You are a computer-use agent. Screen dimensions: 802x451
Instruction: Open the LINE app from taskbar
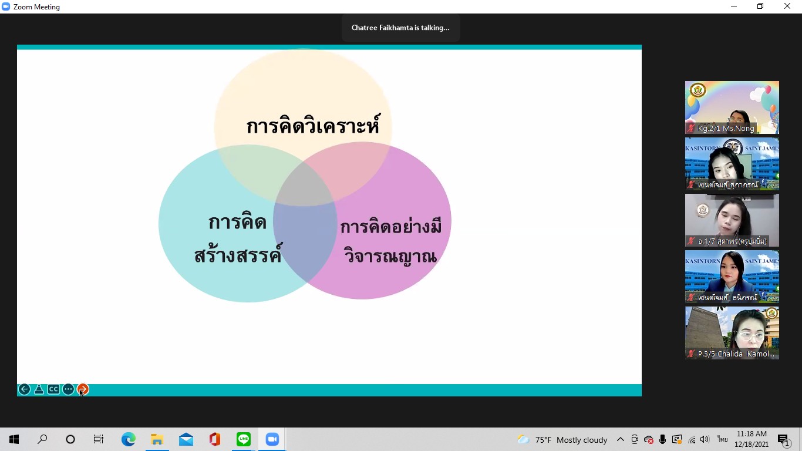(244, 439)
